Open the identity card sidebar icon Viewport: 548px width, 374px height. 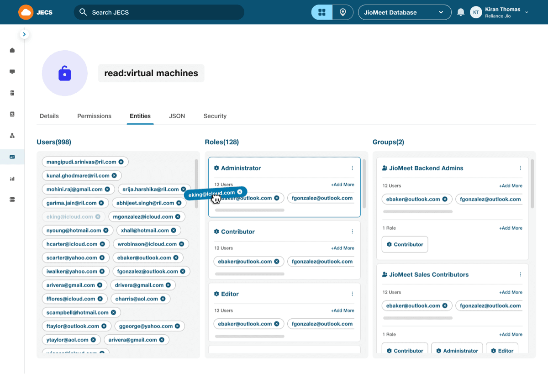point(12,157)
